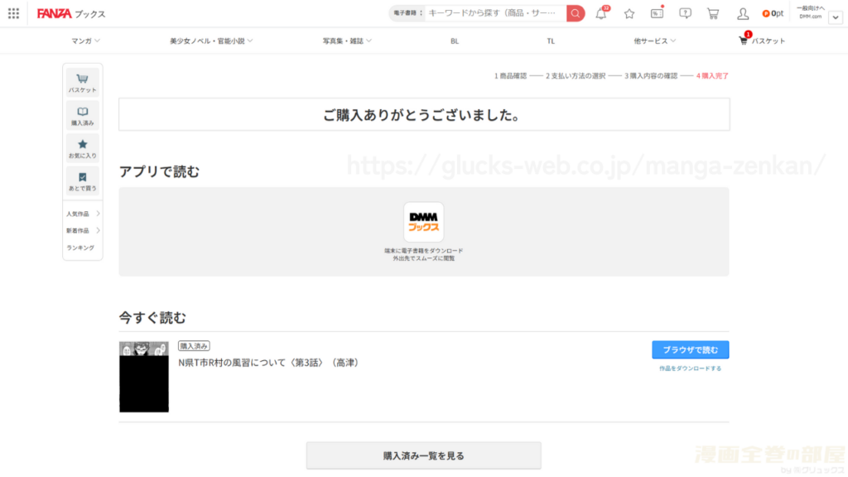Expand the 他サービス menu
This screenshot has height=477, width=848.
pos(654,41)
